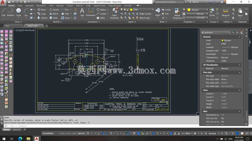Click Edit block button
252x141 pixels.
(x=165, y=14)
